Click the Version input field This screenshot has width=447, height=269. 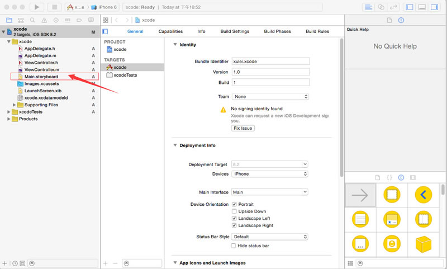271,72
